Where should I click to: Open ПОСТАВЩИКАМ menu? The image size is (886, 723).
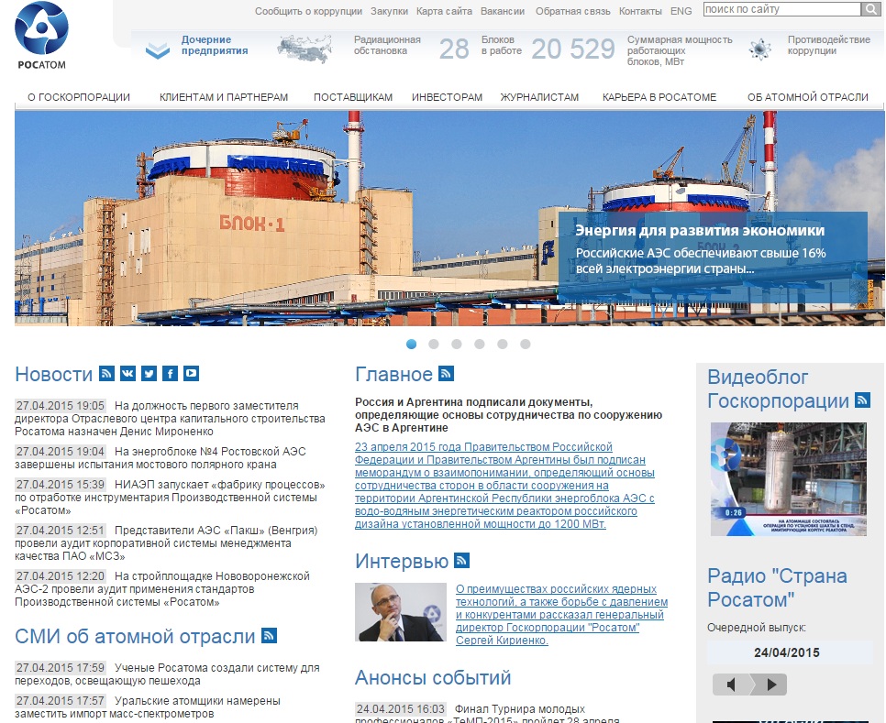(x=353, y=97)
